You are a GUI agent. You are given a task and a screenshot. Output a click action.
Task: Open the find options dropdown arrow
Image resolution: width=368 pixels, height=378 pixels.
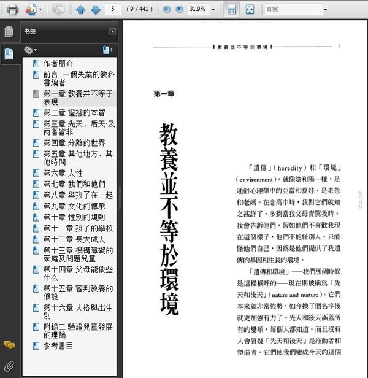coord(326,10)
